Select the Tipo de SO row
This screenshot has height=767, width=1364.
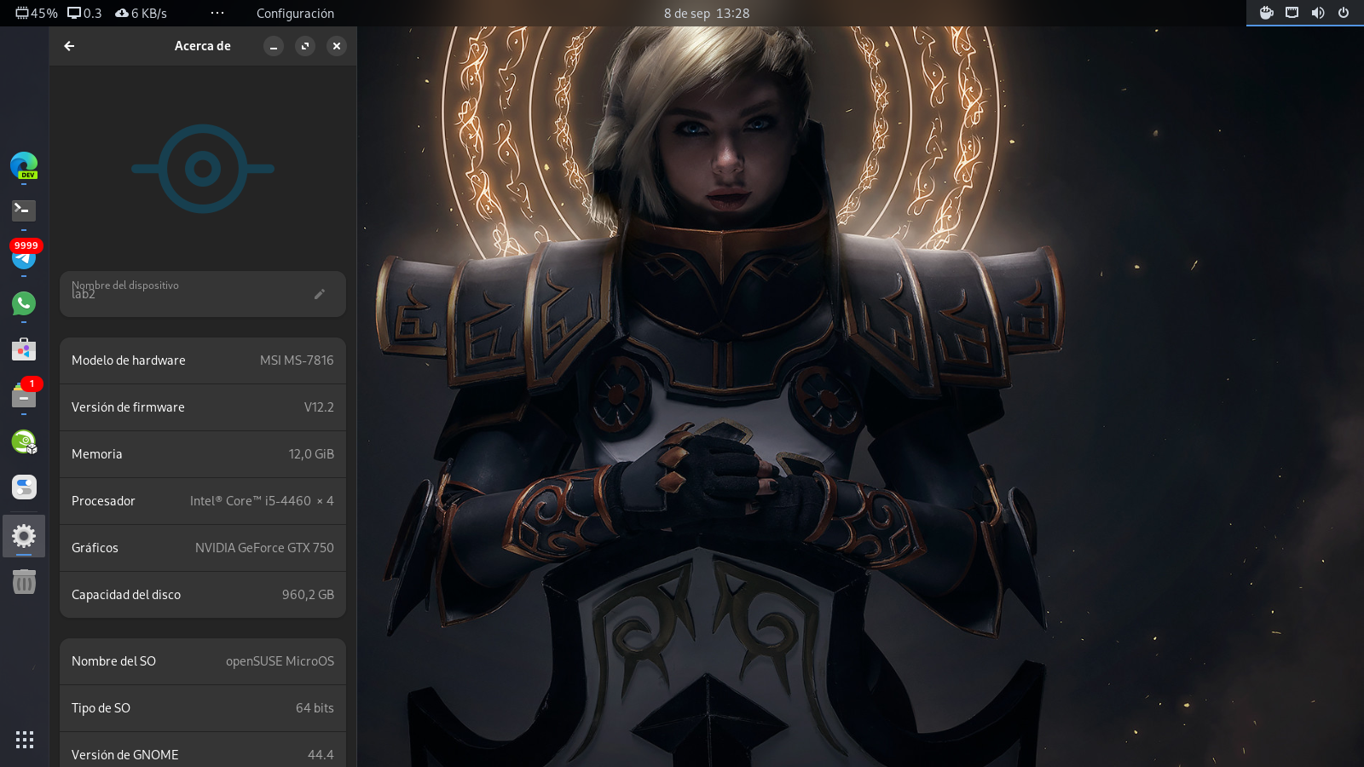tap(203, 708)
